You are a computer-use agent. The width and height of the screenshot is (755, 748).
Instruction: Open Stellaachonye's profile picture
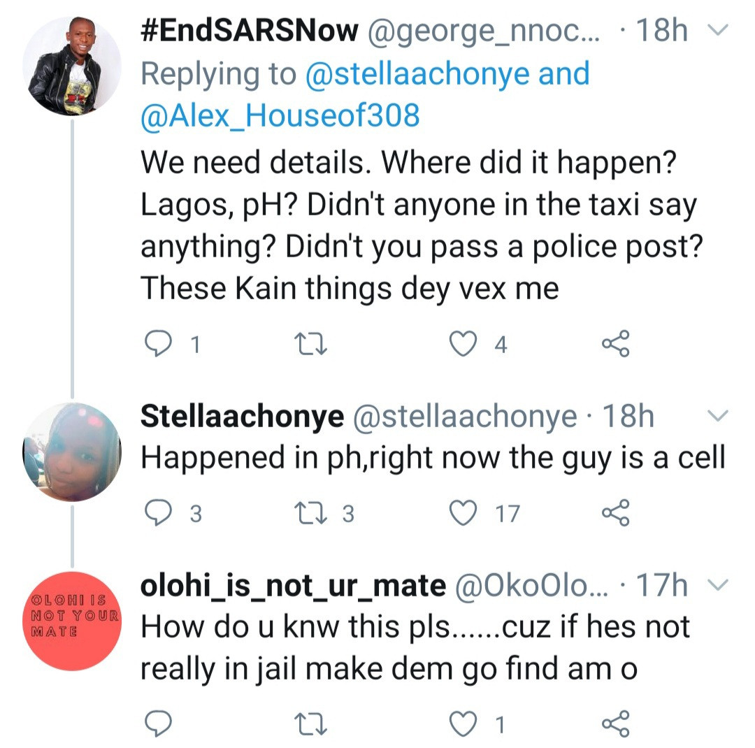click(x=72, y=452)
